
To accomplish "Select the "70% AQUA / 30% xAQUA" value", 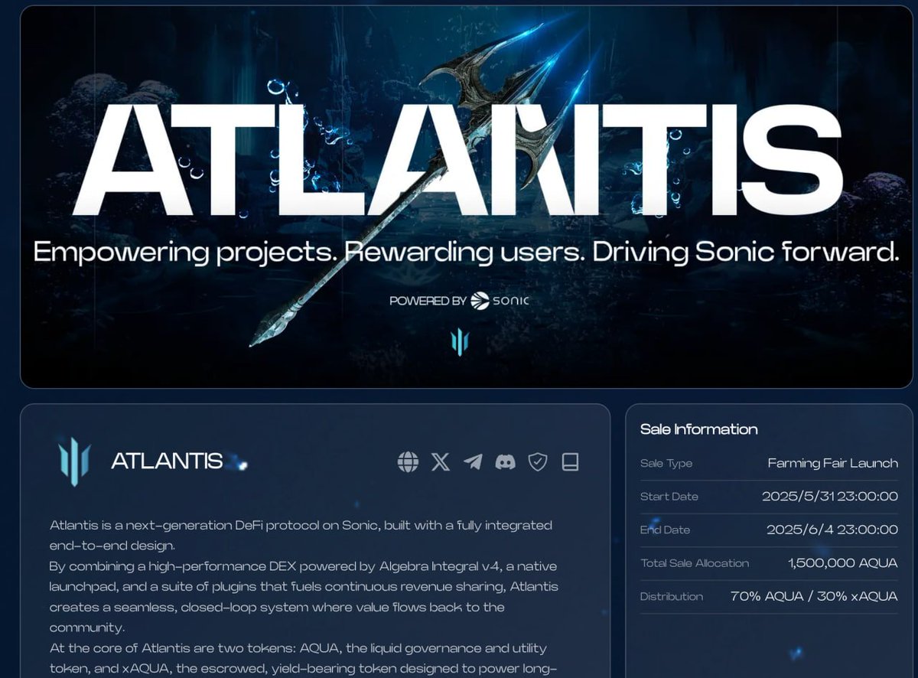I will coord(815,596).
